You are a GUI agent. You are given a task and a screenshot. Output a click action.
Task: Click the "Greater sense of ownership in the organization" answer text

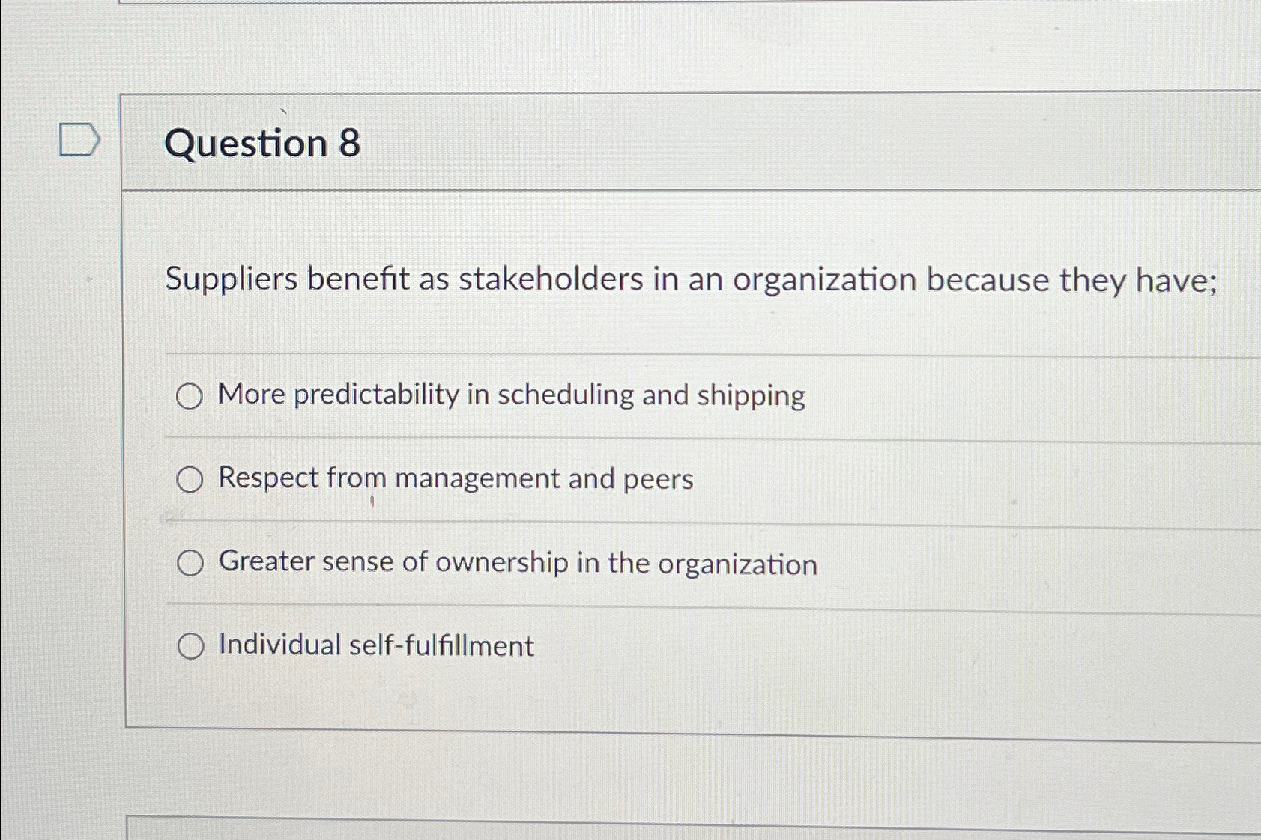[x=517, y=562]
